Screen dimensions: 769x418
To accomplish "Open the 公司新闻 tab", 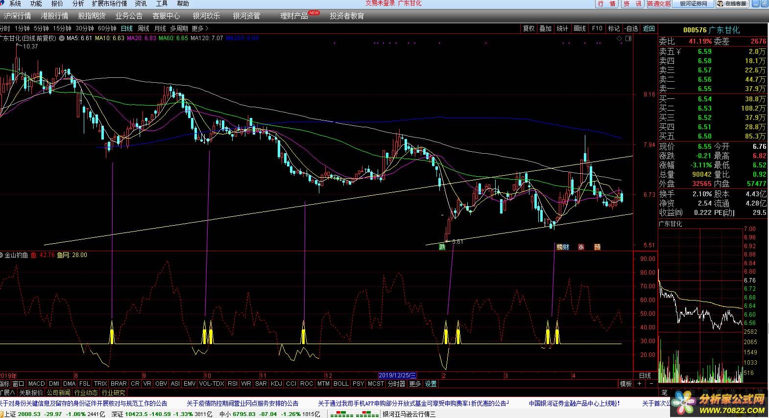I will 58,393.
